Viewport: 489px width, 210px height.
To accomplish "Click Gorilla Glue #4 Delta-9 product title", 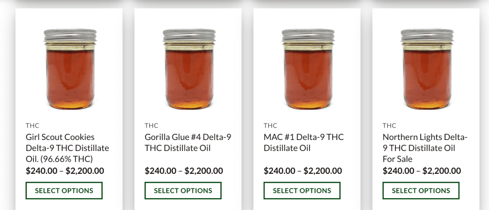I will click(188, 142).
